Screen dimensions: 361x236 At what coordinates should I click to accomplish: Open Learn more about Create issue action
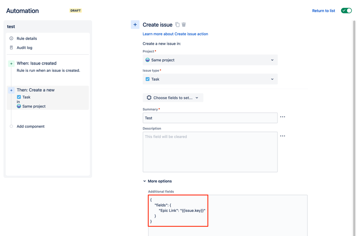tap(175, 34)
